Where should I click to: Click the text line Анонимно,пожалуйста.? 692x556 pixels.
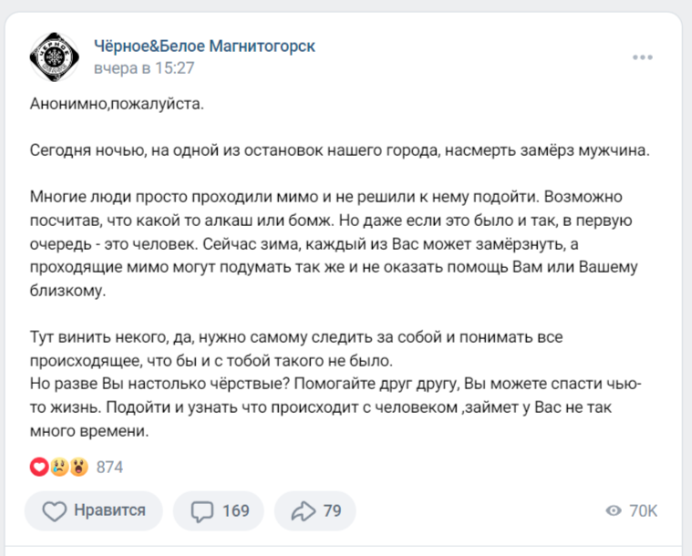pyautogui.click(x=117, y=104)
